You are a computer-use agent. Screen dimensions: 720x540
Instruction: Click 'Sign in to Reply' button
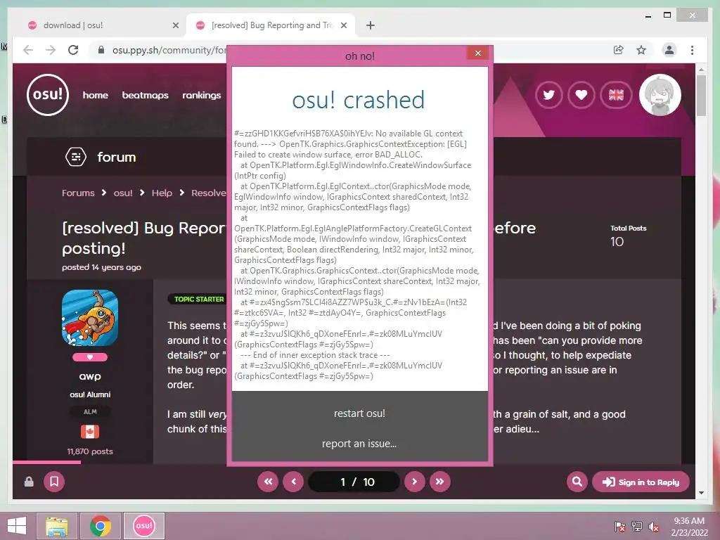click(x=641, y=482)
